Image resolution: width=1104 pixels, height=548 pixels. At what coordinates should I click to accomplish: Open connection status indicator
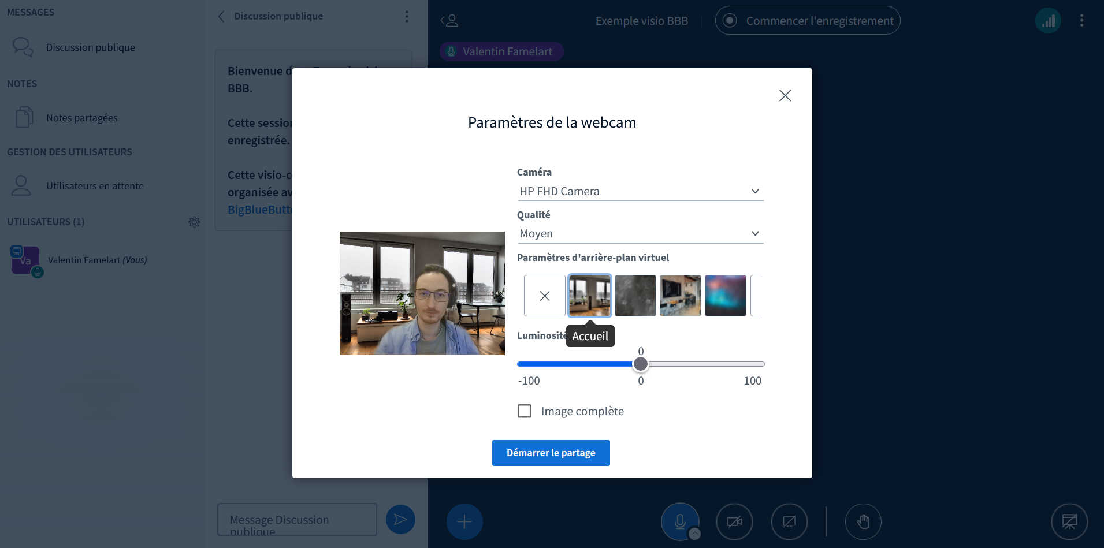pyautogui.click(x=1048, y=21)
